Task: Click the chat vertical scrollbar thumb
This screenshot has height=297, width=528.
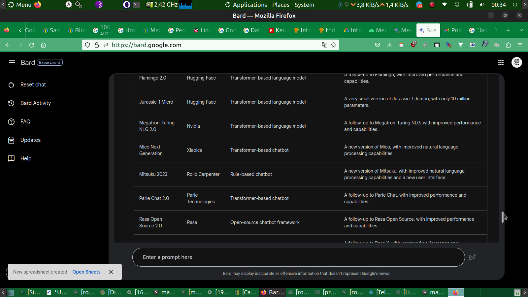Action: coord(502,217)
